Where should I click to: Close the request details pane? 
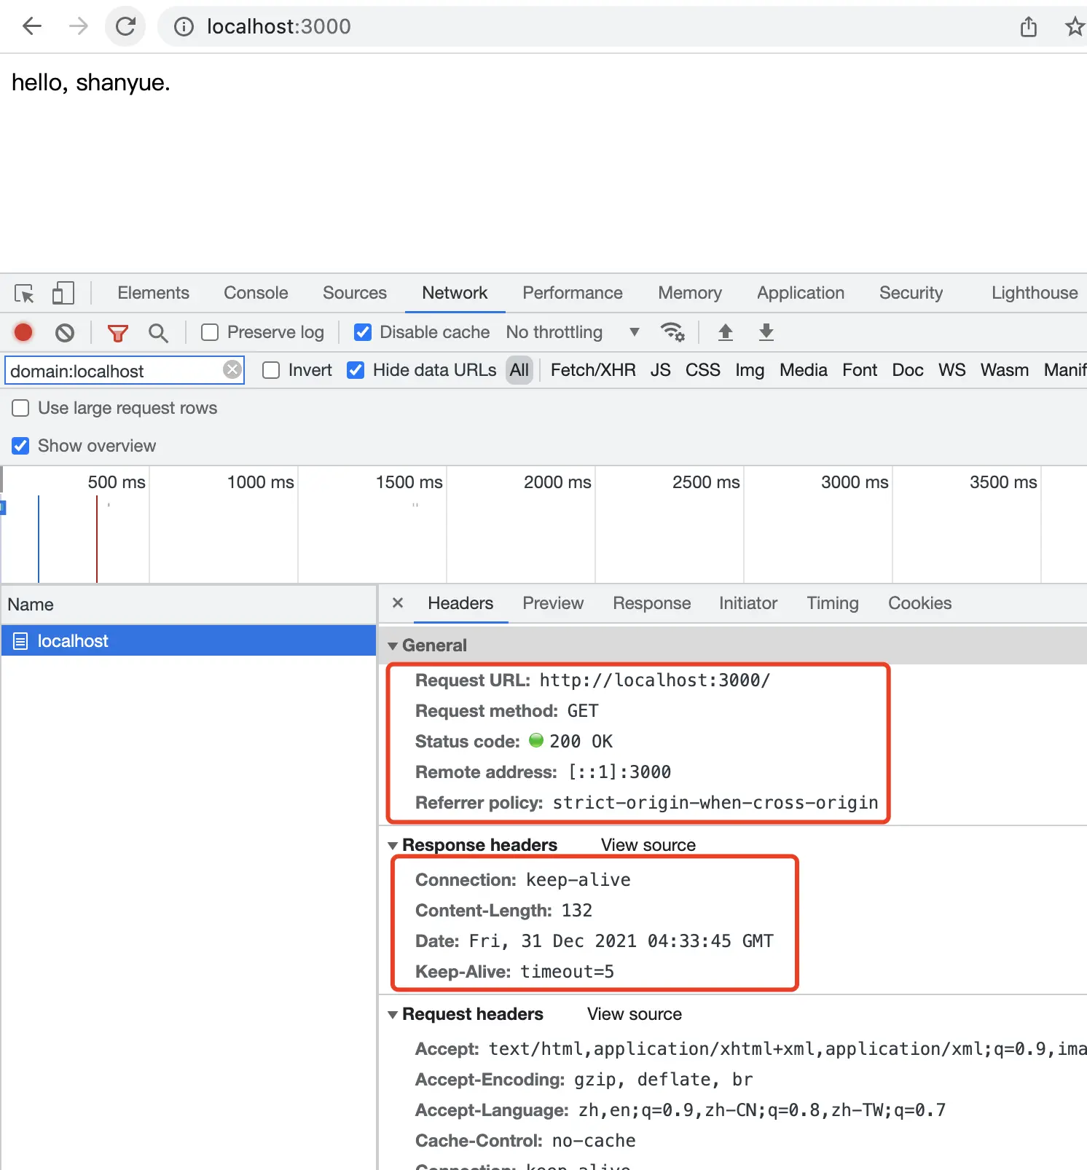pos(398,602)
